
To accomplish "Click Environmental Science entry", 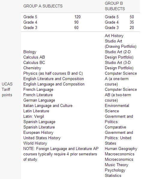I will [x=117, y=108].
